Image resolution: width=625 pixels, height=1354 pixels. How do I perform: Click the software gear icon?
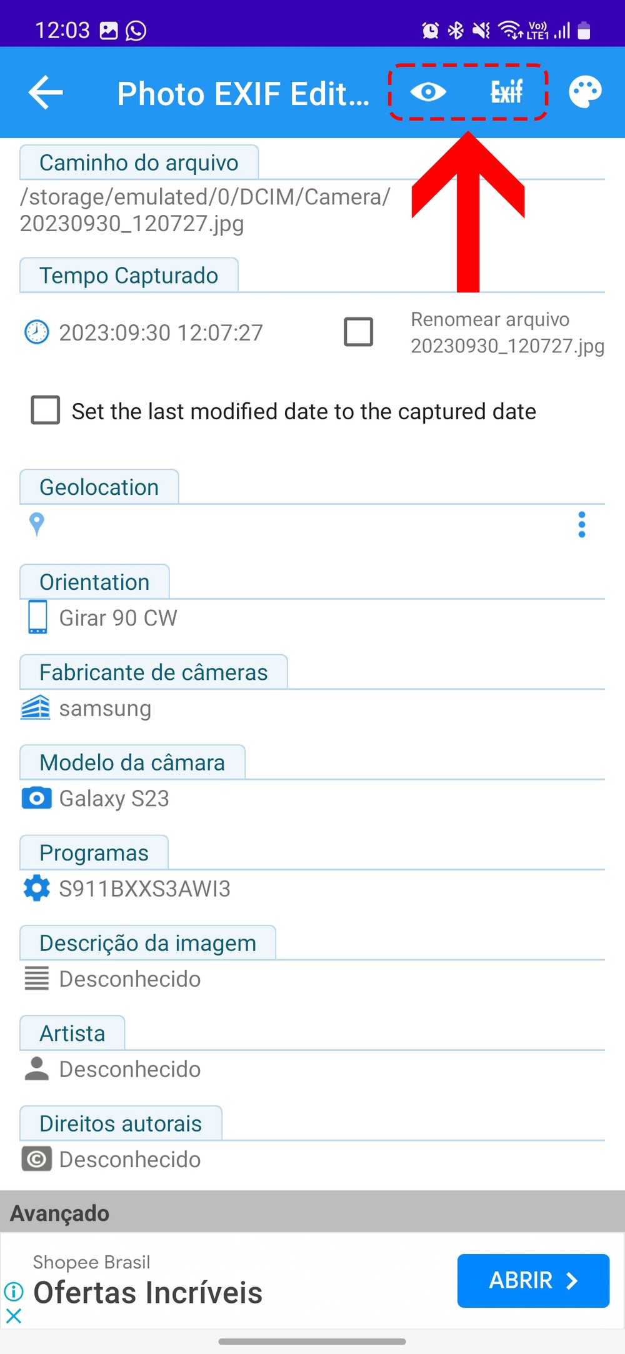[37, 888]
